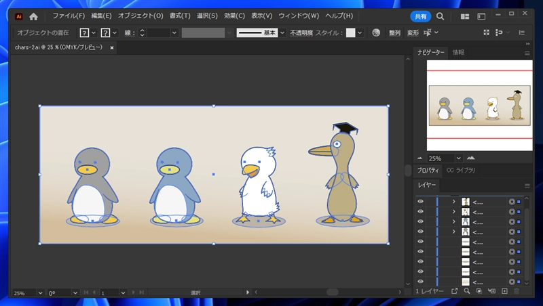Go to the Home screen icon
The width and height of the screenshot is (543, 306).
tap(33, 16)
